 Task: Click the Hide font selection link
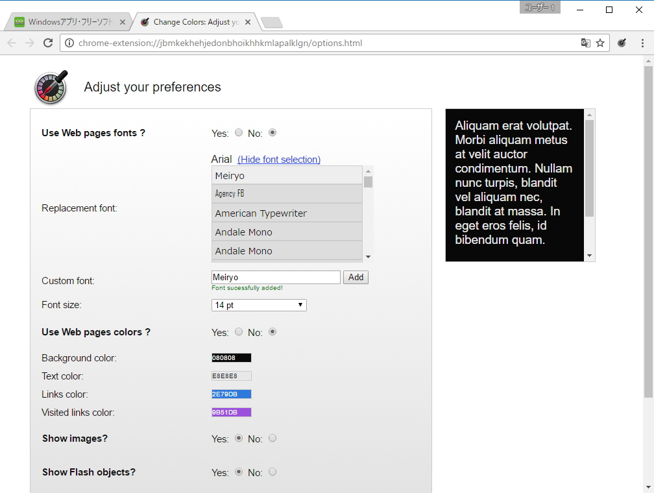(x=279, y=160)
